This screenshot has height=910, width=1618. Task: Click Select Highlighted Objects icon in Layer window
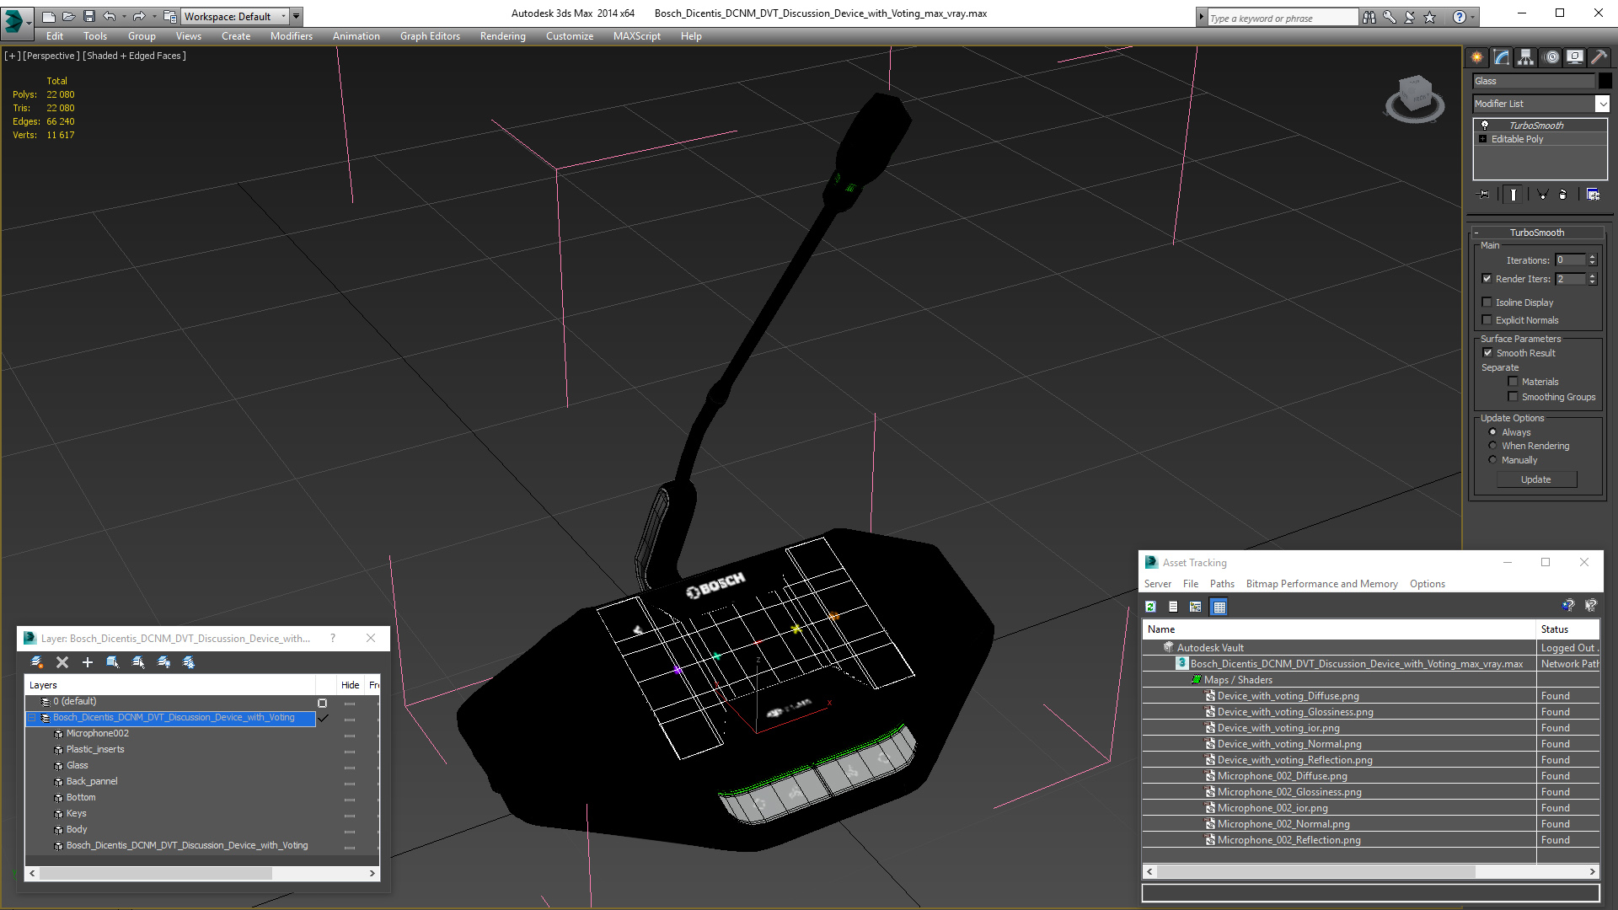coord(113,662)
